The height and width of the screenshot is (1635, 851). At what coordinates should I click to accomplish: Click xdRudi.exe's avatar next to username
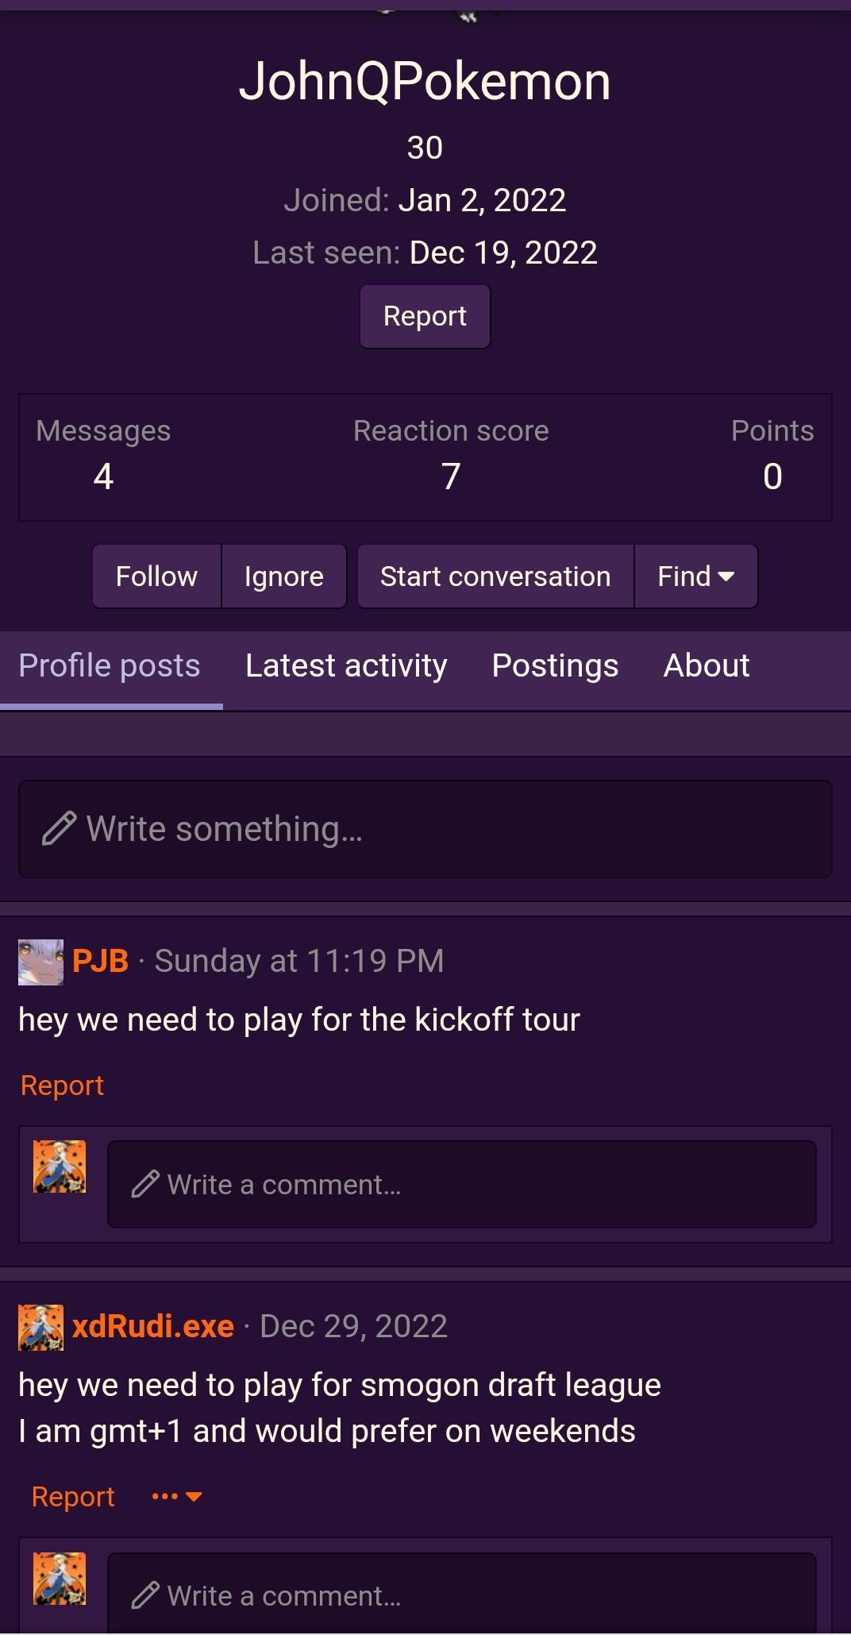click(40, 1327)
